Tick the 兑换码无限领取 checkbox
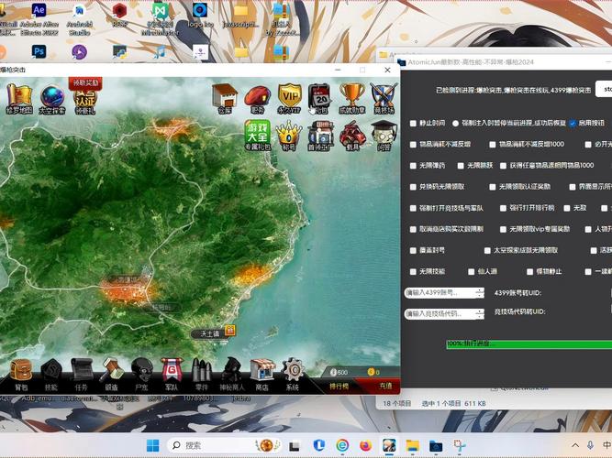This screenshot has width=612, height=458. click(413, 187)
